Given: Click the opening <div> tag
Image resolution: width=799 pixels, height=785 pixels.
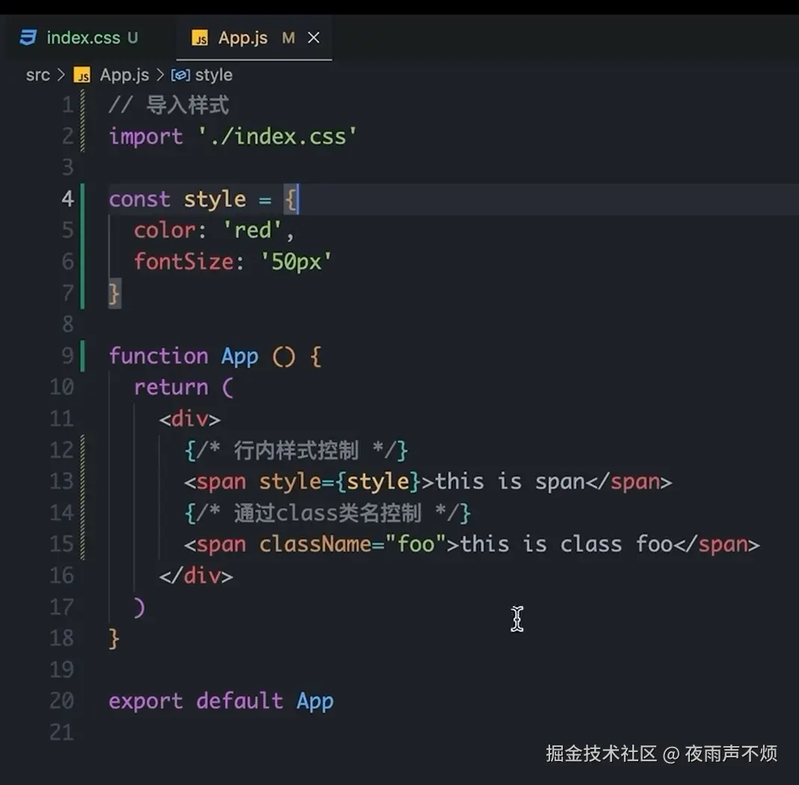Looking at the screenshot, I should (x=190, y=419).
